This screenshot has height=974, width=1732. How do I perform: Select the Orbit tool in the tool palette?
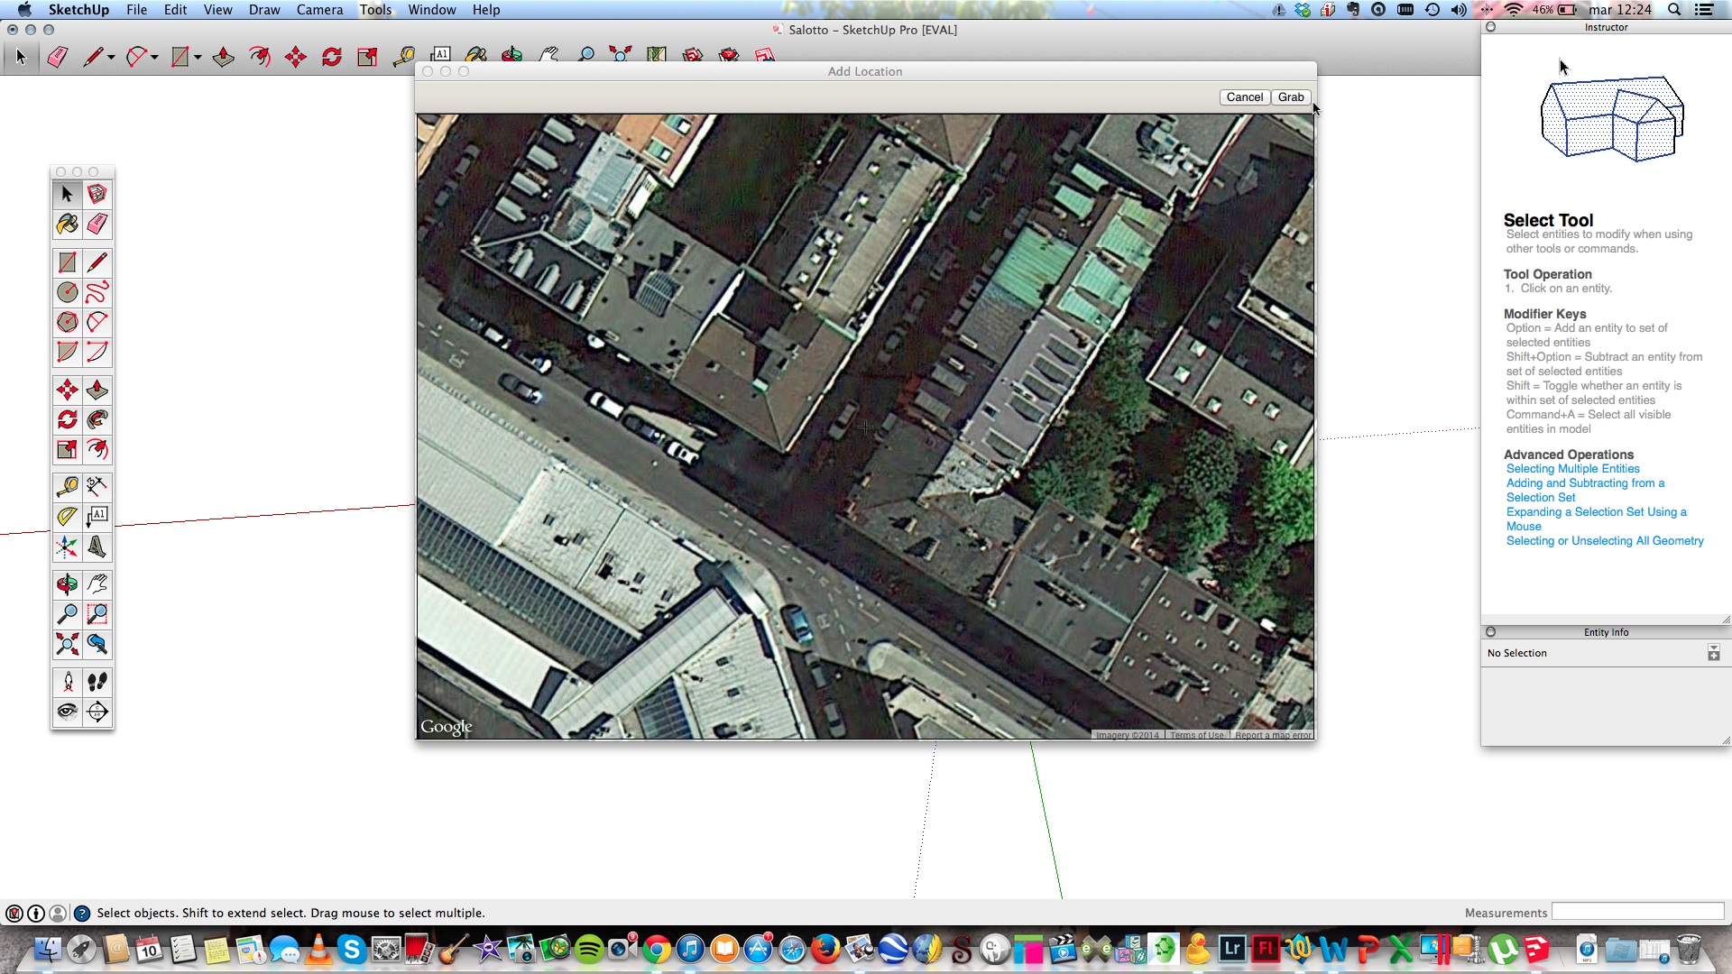(x=67, y=584)
